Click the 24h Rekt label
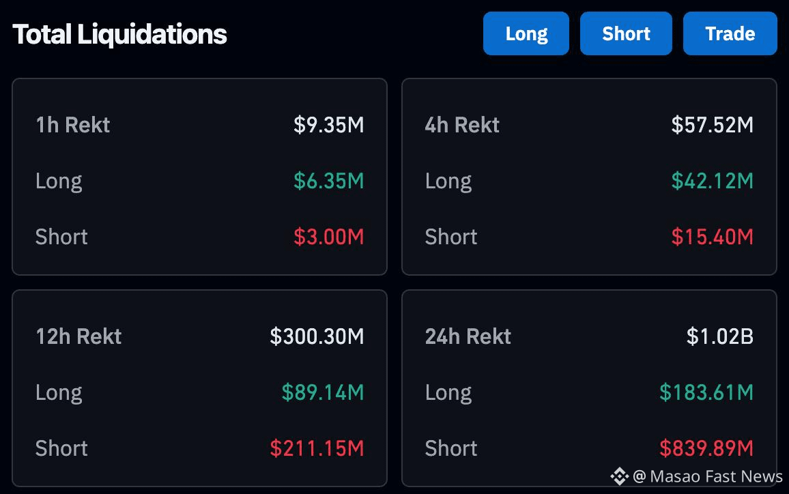 tap(468, 336)
